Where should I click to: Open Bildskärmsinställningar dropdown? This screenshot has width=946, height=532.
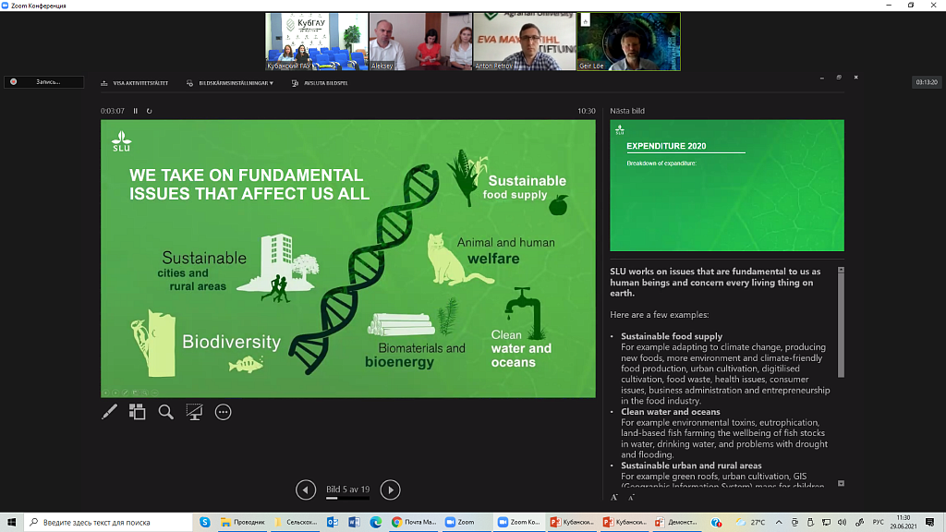pyautogui.click(x=230, y=83)
